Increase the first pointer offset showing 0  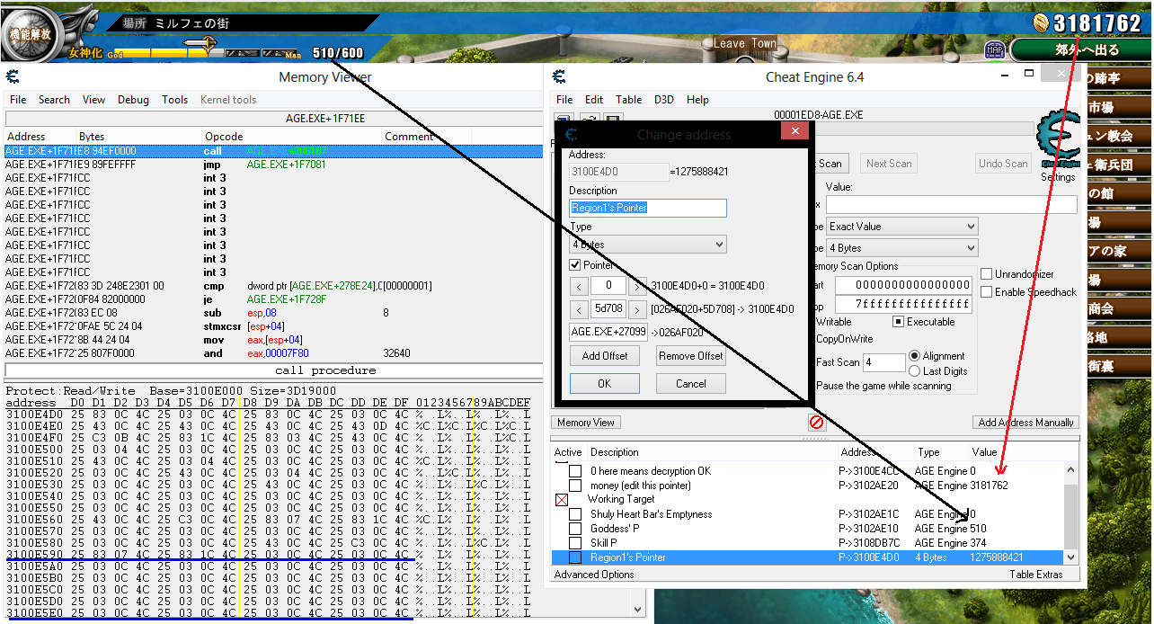click(637, 287)
